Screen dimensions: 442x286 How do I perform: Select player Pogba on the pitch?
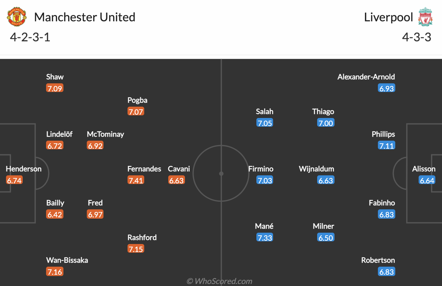(137, 100)
